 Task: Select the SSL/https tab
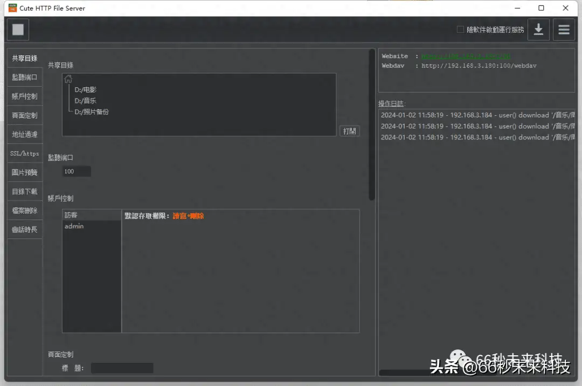tap(24, 153)
